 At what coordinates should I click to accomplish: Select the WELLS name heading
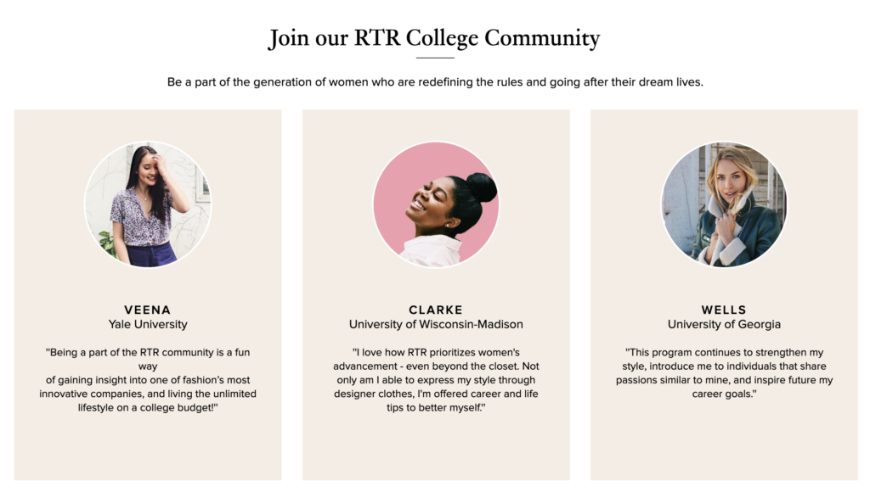pos(724,310)
